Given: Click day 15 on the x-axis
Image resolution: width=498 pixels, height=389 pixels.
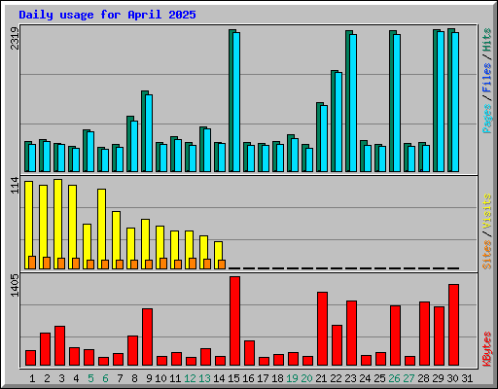Looking at the screenshot, I should 233,378.
